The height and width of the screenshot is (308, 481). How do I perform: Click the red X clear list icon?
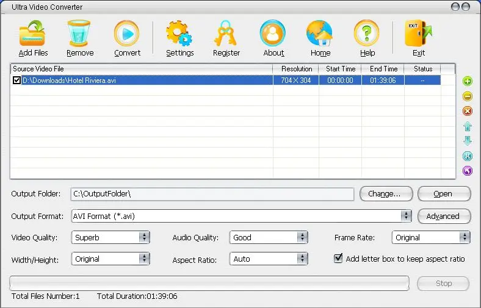point(467,111)
